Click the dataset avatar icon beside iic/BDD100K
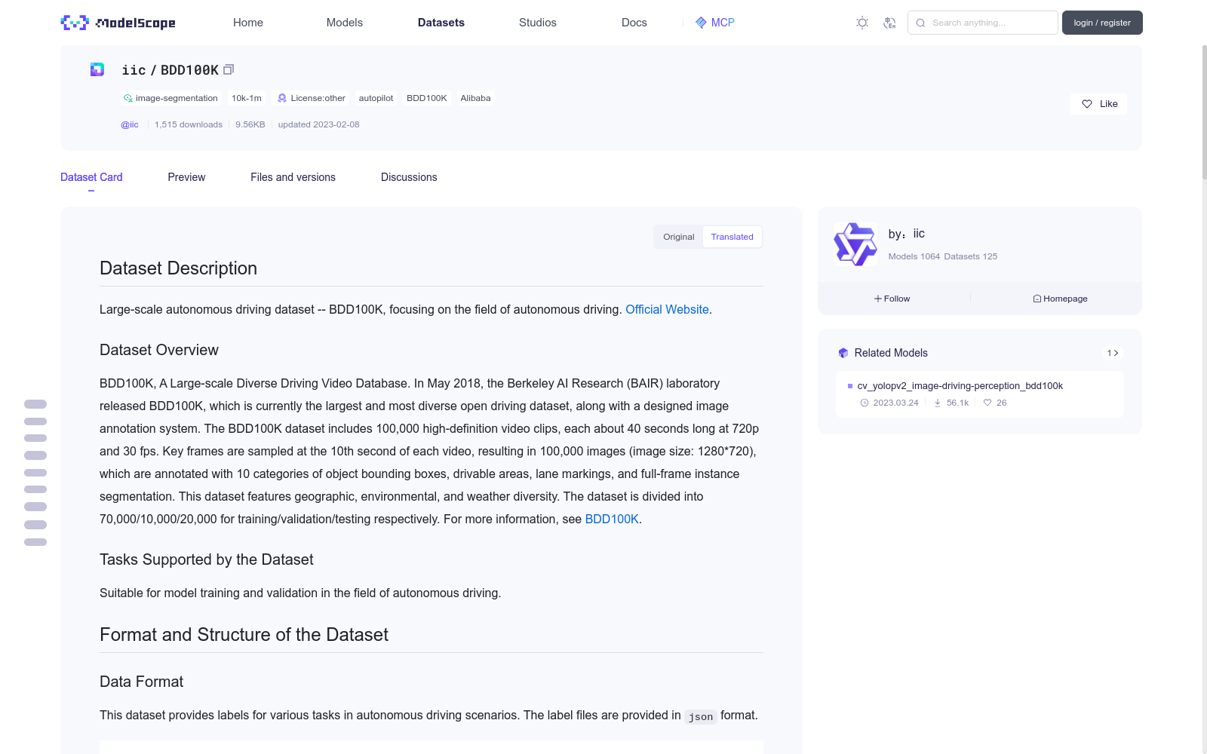Viewport: 1207px width, 754px height. pyautogui.click(x=97, y=69)
